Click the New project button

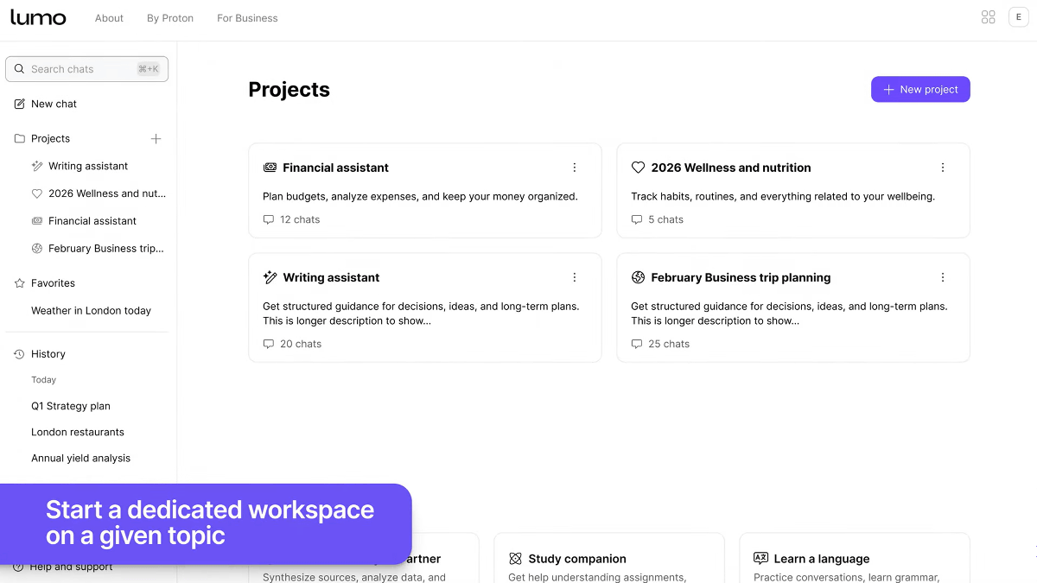click(920, 89)
